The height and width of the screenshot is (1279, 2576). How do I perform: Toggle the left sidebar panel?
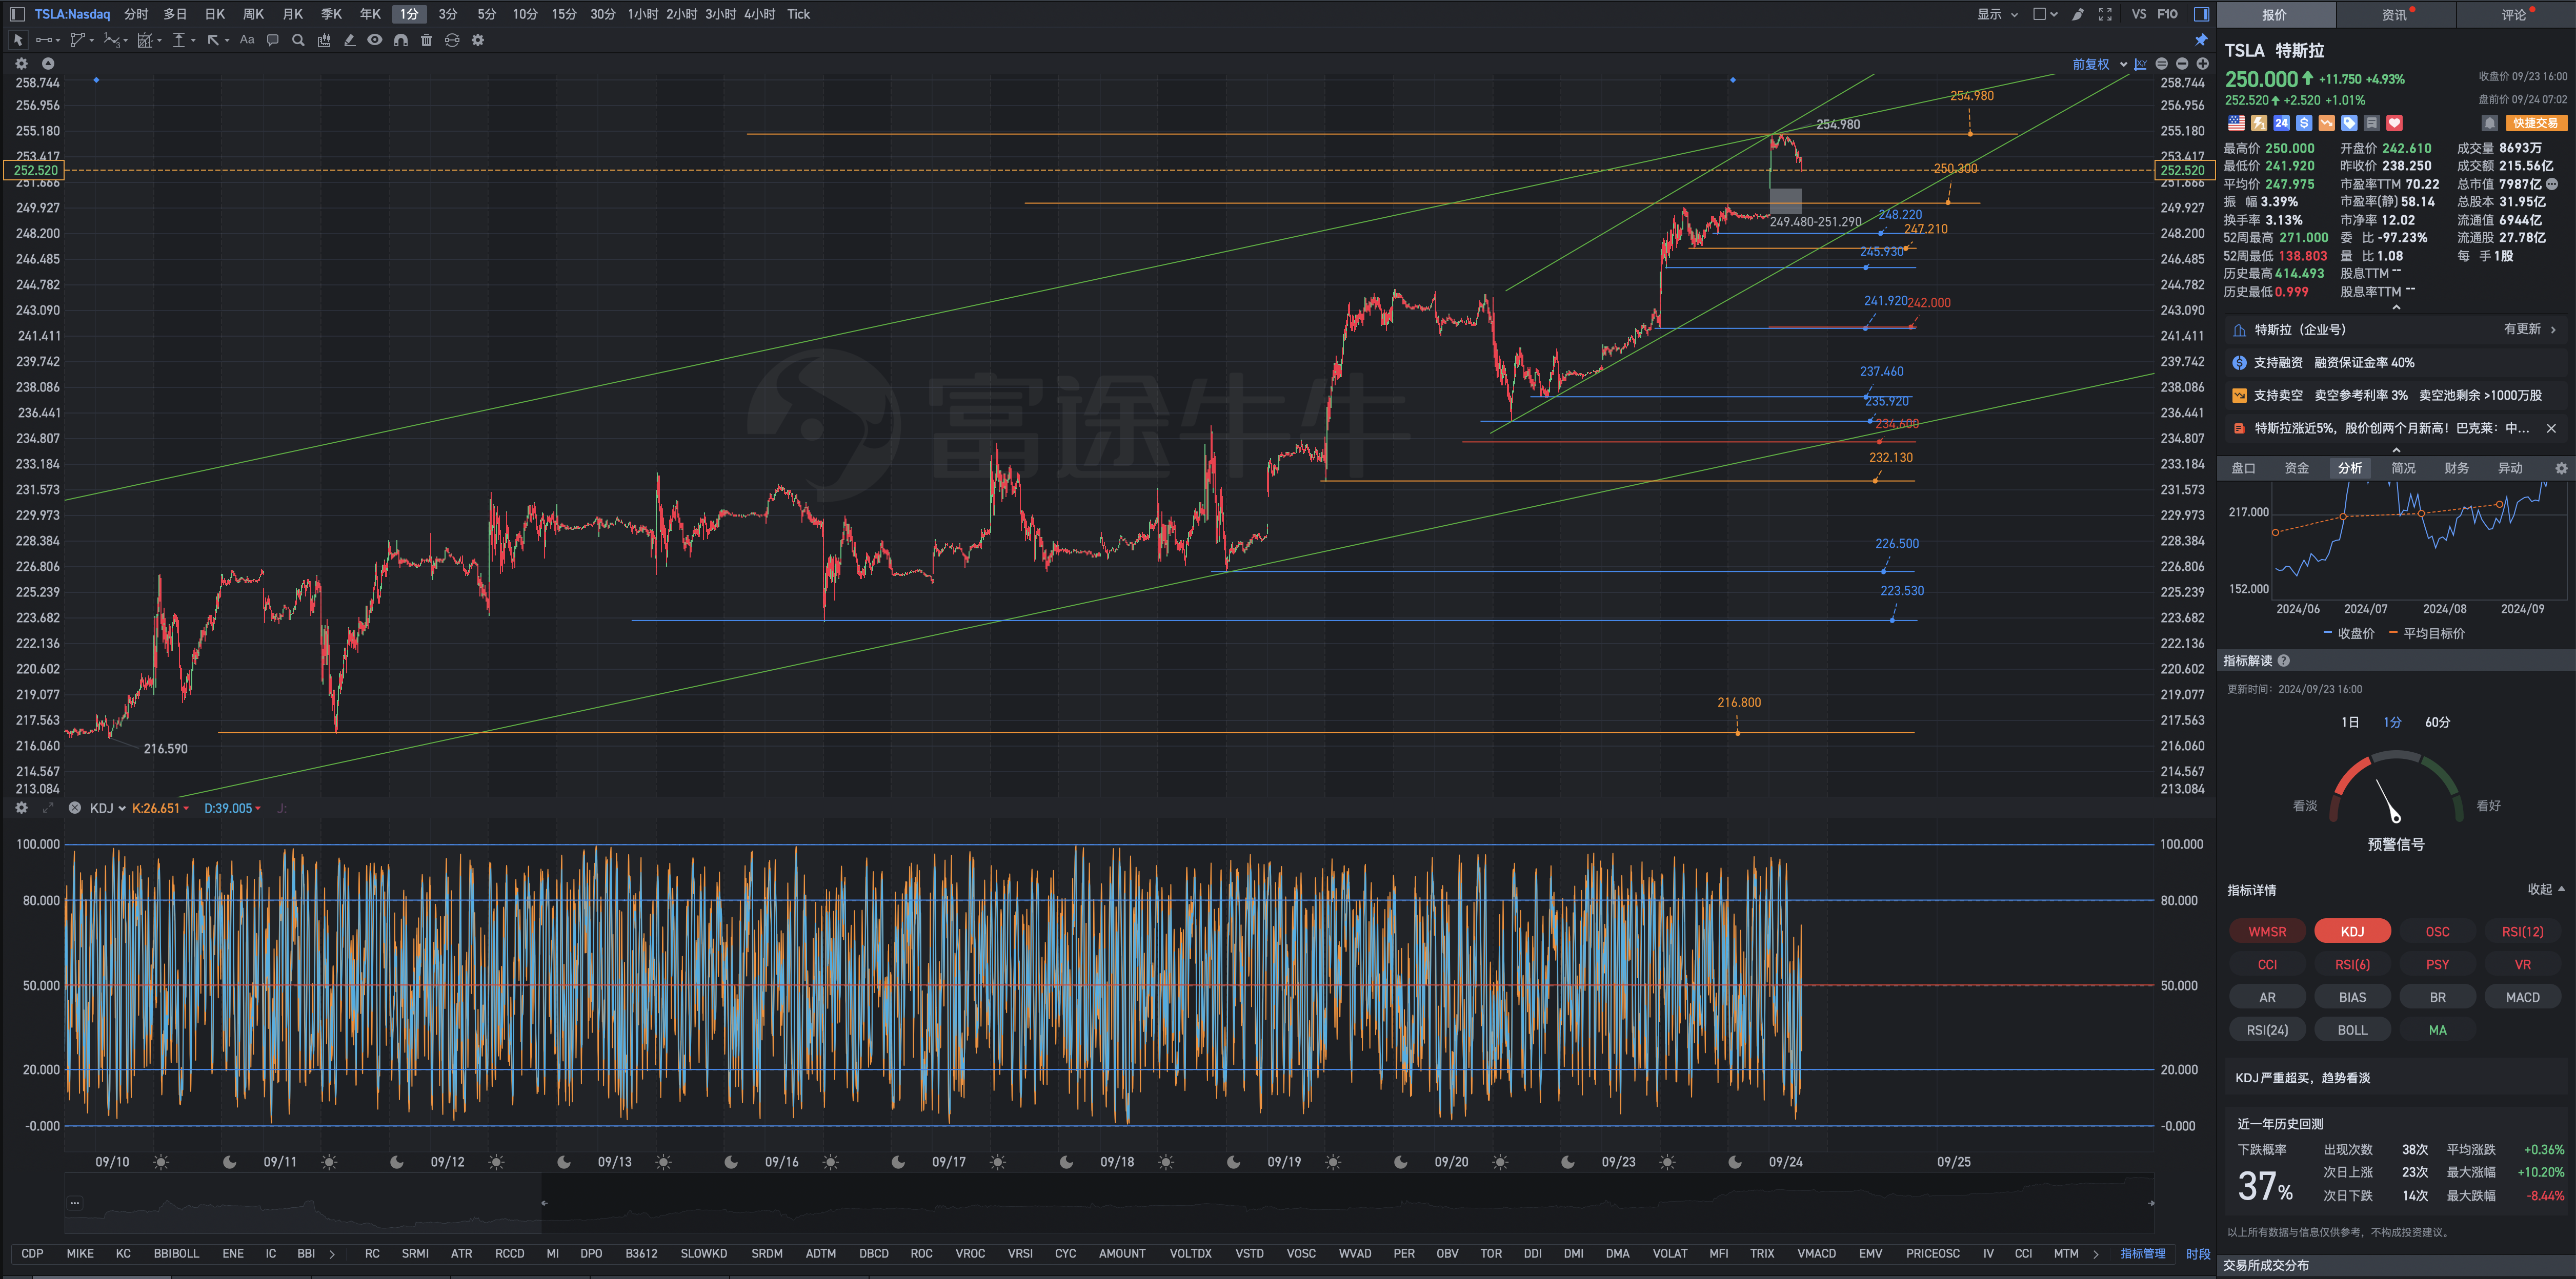tap(17, 14)
